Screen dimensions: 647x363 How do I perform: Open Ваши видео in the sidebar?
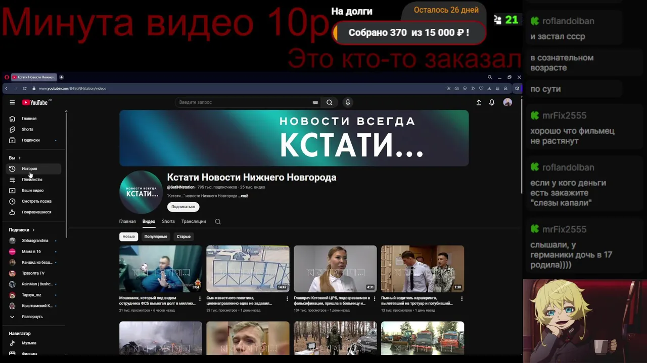pyautogui.click(x=34, y=190)
